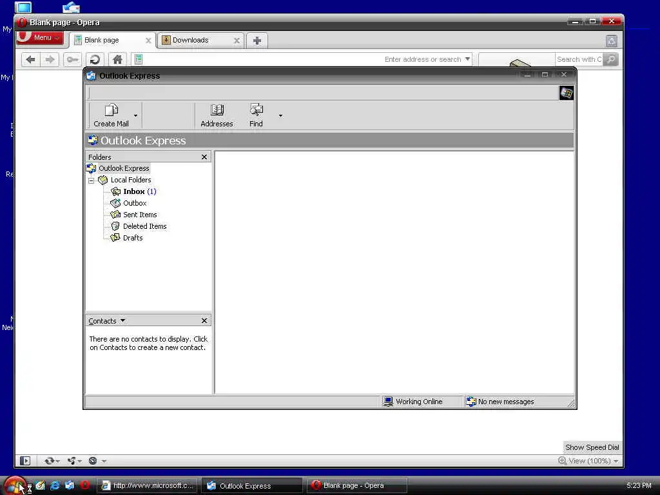Screen dimensions: 660x495
Task: Open the Opera Menu button
Action: click(x=41, y=37)
